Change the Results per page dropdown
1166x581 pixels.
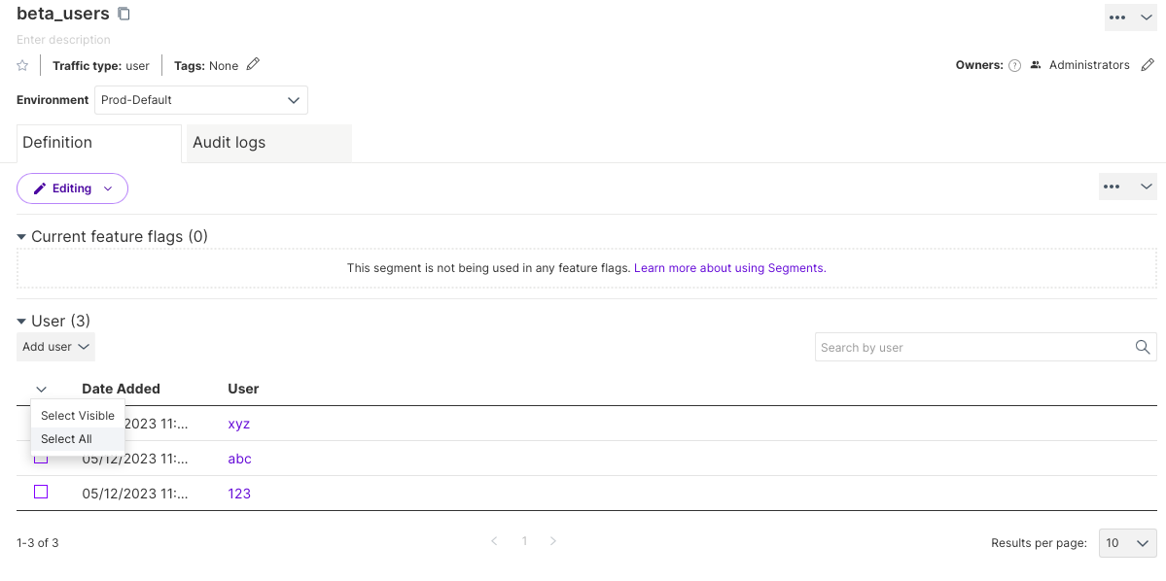point(1127,543)
